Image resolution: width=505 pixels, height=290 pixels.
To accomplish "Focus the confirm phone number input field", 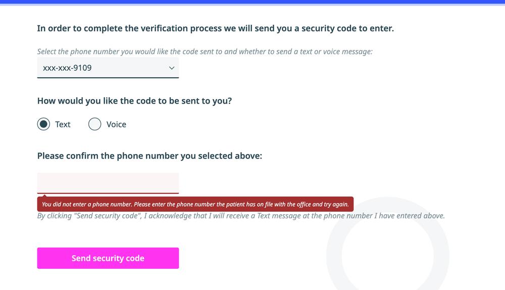I will [108, 182].
